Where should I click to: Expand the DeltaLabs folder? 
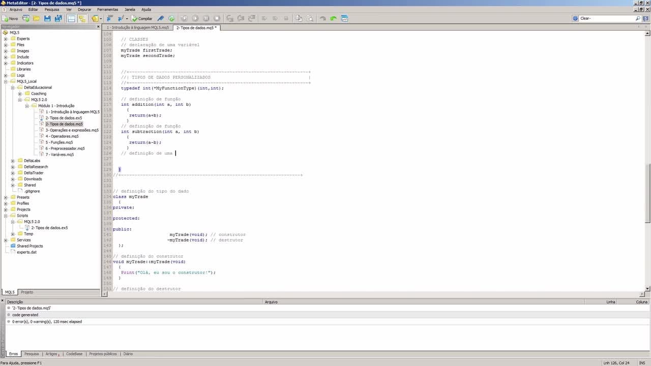[13, 161]
